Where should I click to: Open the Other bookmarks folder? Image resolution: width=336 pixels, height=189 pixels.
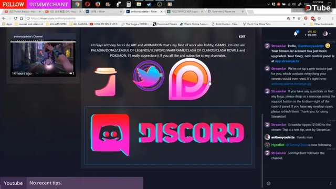pyautogui.click(x=321, y=24)
